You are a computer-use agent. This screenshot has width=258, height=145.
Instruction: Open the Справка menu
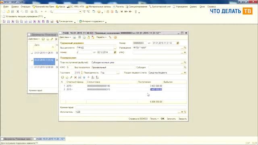click(x=211, y=6)
